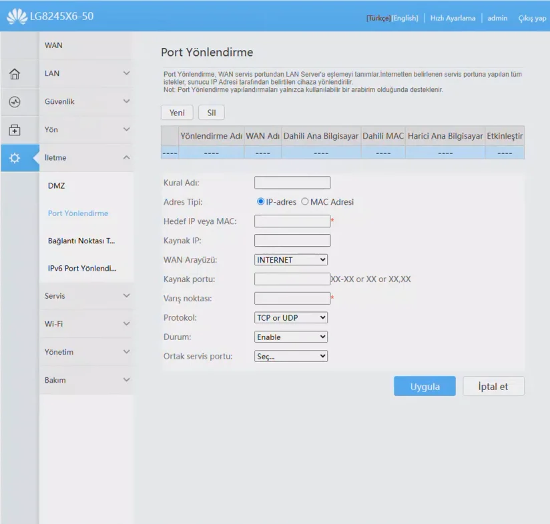Screen dimensions: 550x524
Task: Expand the Bakım menu chevron
Action: [x=127, y=380]
